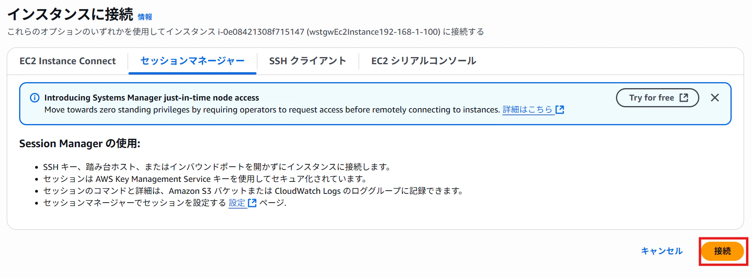Click the Session Manager の使用 heading
752x278 pixels.
coord(80,144)
